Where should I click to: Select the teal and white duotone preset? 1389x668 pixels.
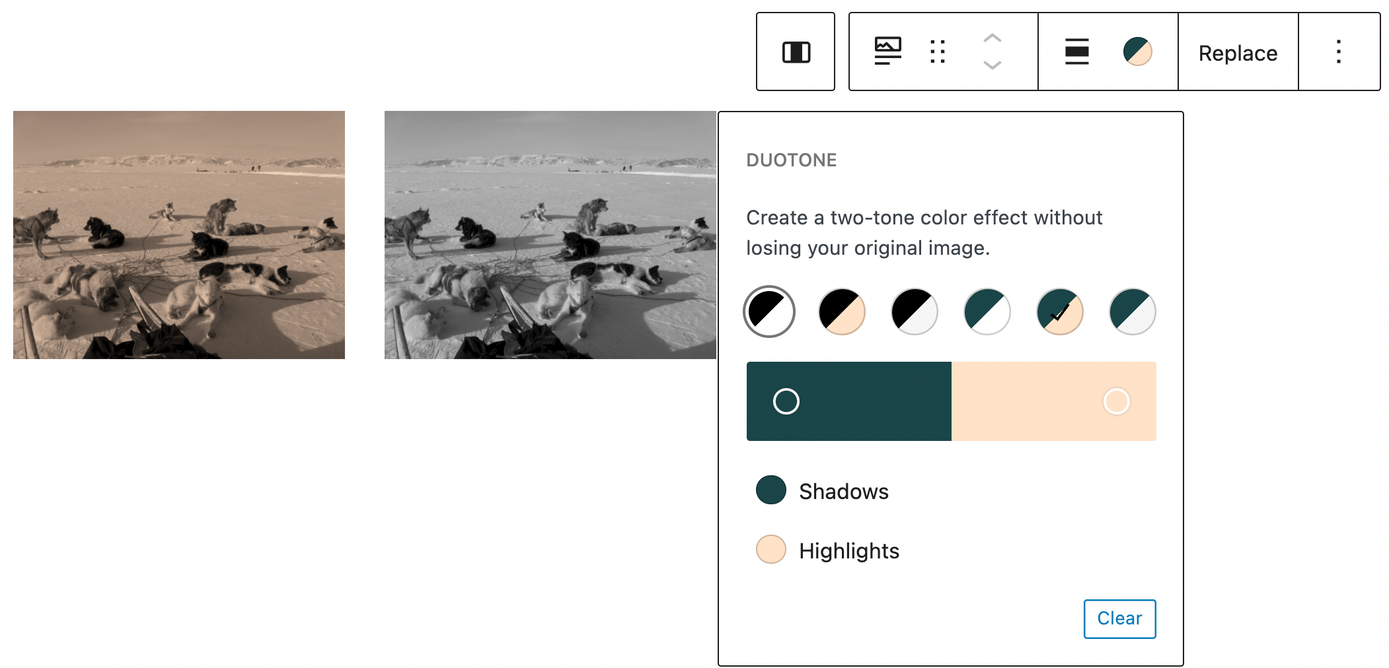tap(987, 312)
